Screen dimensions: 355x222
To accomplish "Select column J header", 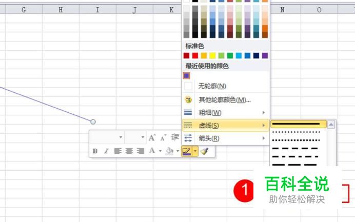I will click(134, 10).
